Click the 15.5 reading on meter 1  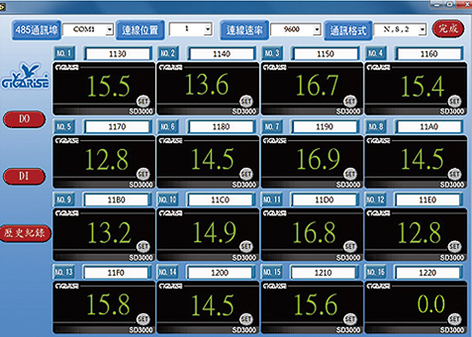tap(109, 87)
